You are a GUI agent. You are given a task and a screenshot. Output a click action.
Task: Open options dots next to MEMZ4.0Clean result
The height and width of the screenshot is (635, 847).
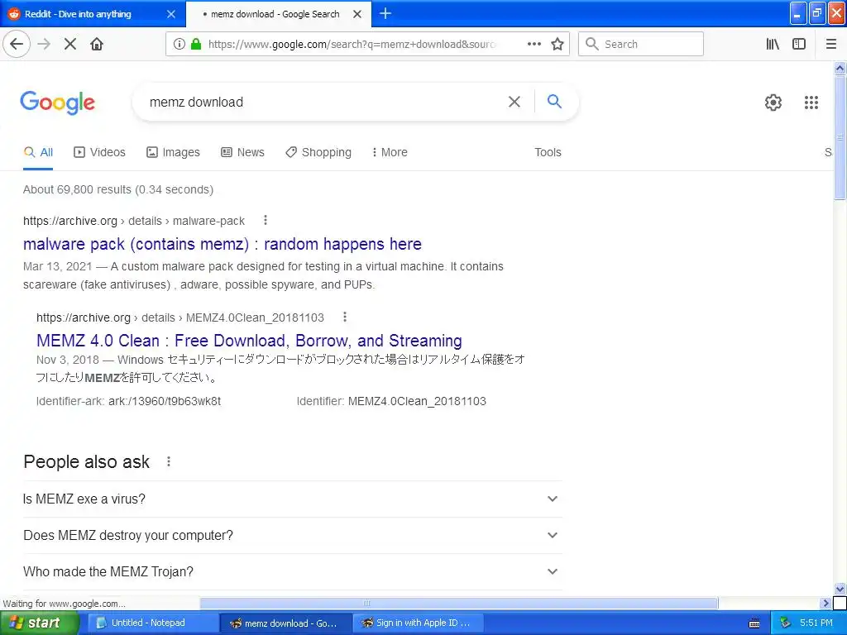tap(345, 317)
